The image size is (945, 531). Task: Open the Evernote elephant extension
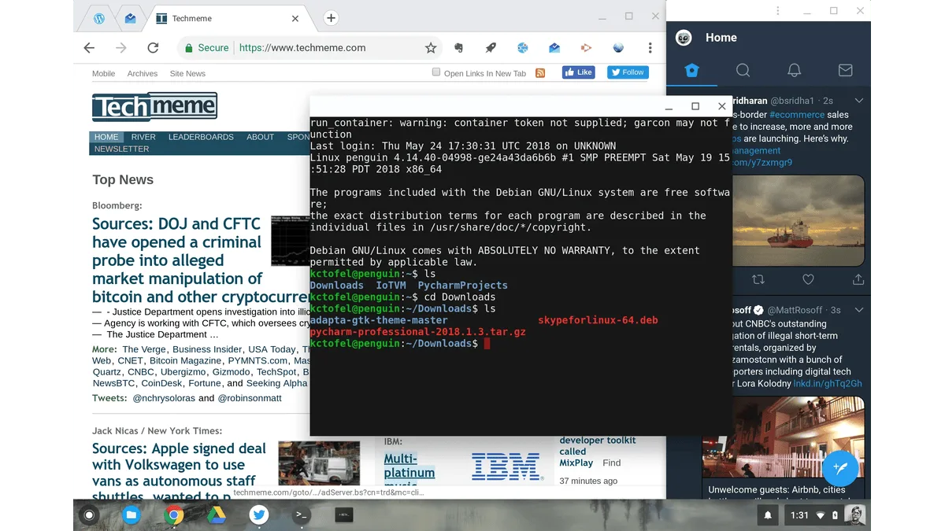[458, 48]
